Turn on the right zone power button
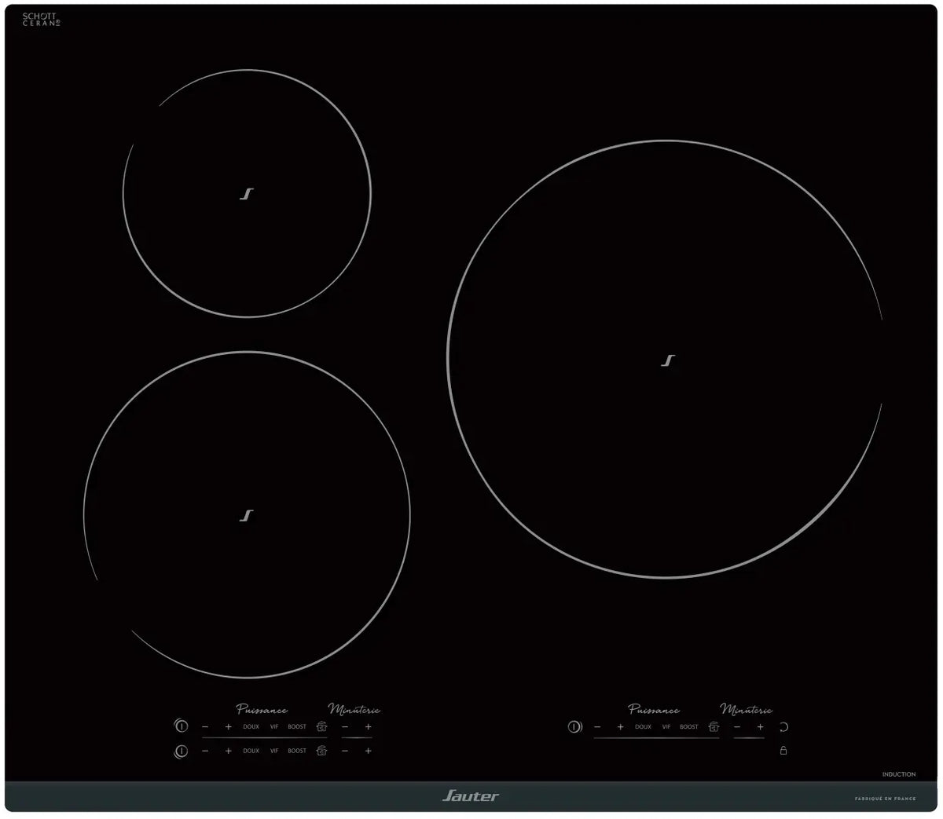 tap(574, 727)
